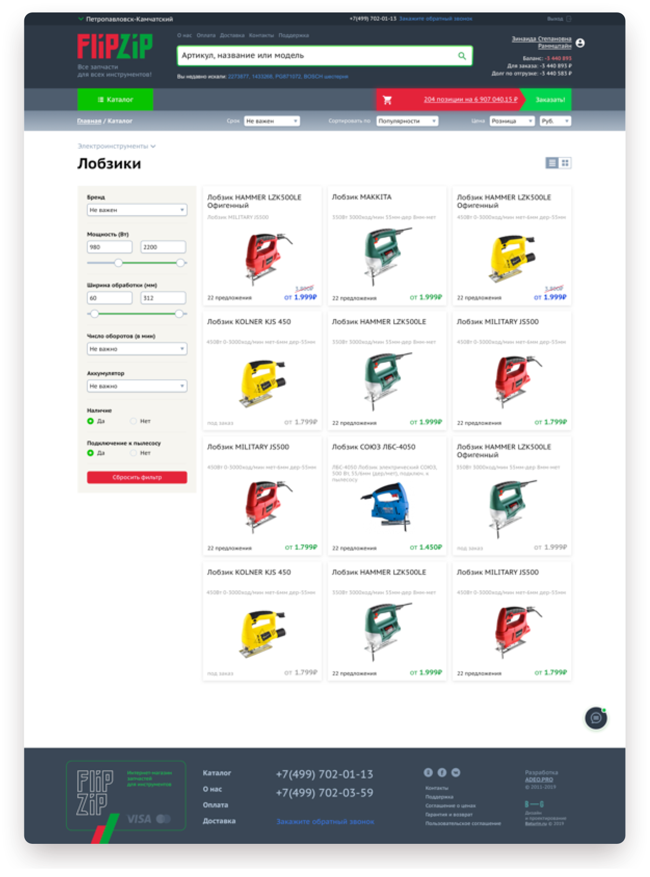The height and width of the screenshot is (877, 650).
Task: Click the magnifier search icon
Action: click(x=461, y=55)
